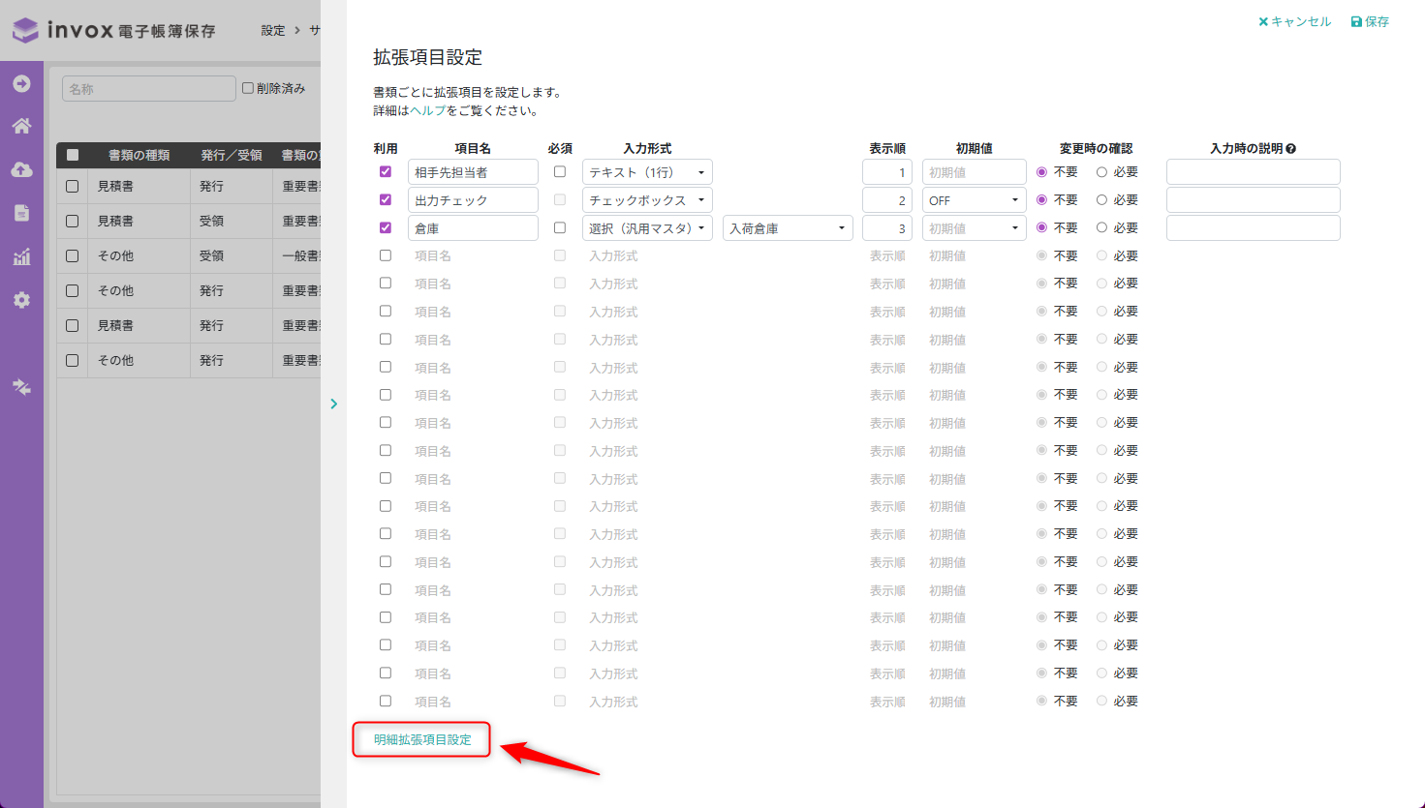Open the 明細拡張項目設定 link
Viewport: 1425px width, 808px height.
coord(422,739)
